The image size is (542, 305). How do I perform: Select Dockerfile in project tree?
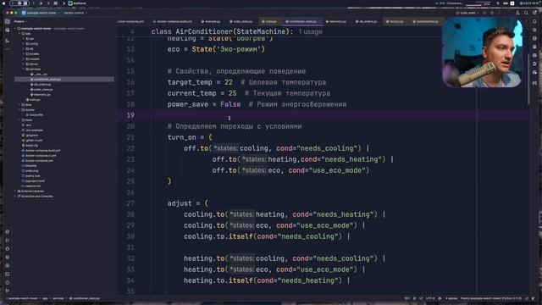pyautogui.click(x=36, y=115)
